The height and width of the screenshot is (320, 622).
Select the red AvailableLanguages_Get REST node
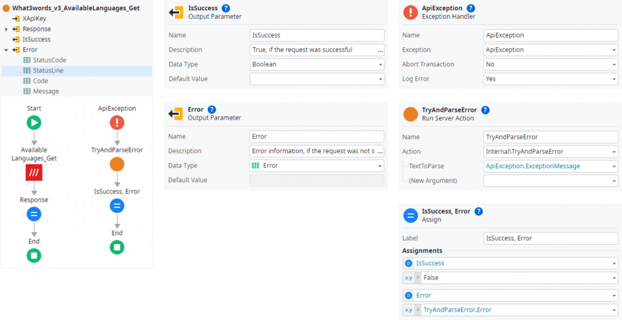(x=34, y=174)
